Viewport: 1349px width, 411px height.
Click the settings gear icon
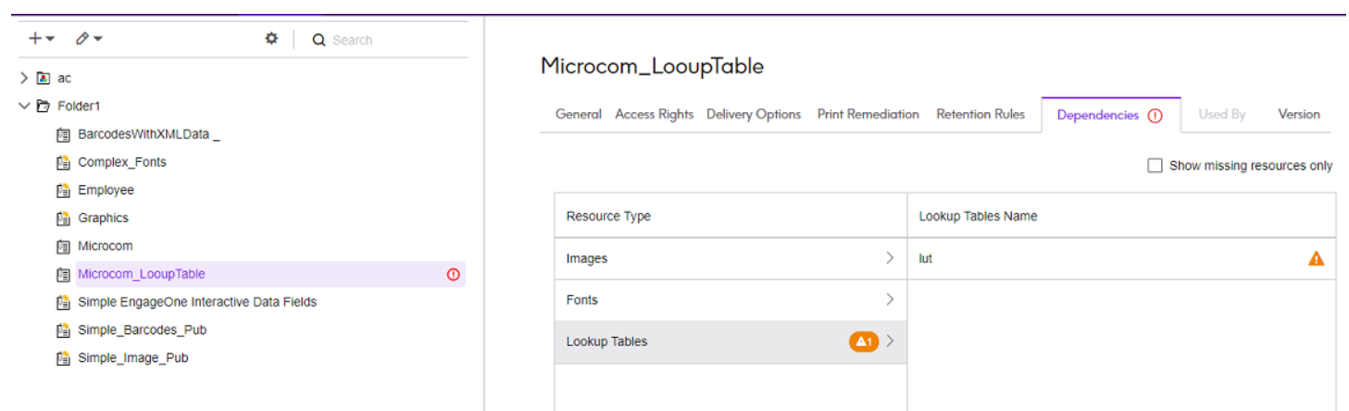271,39
